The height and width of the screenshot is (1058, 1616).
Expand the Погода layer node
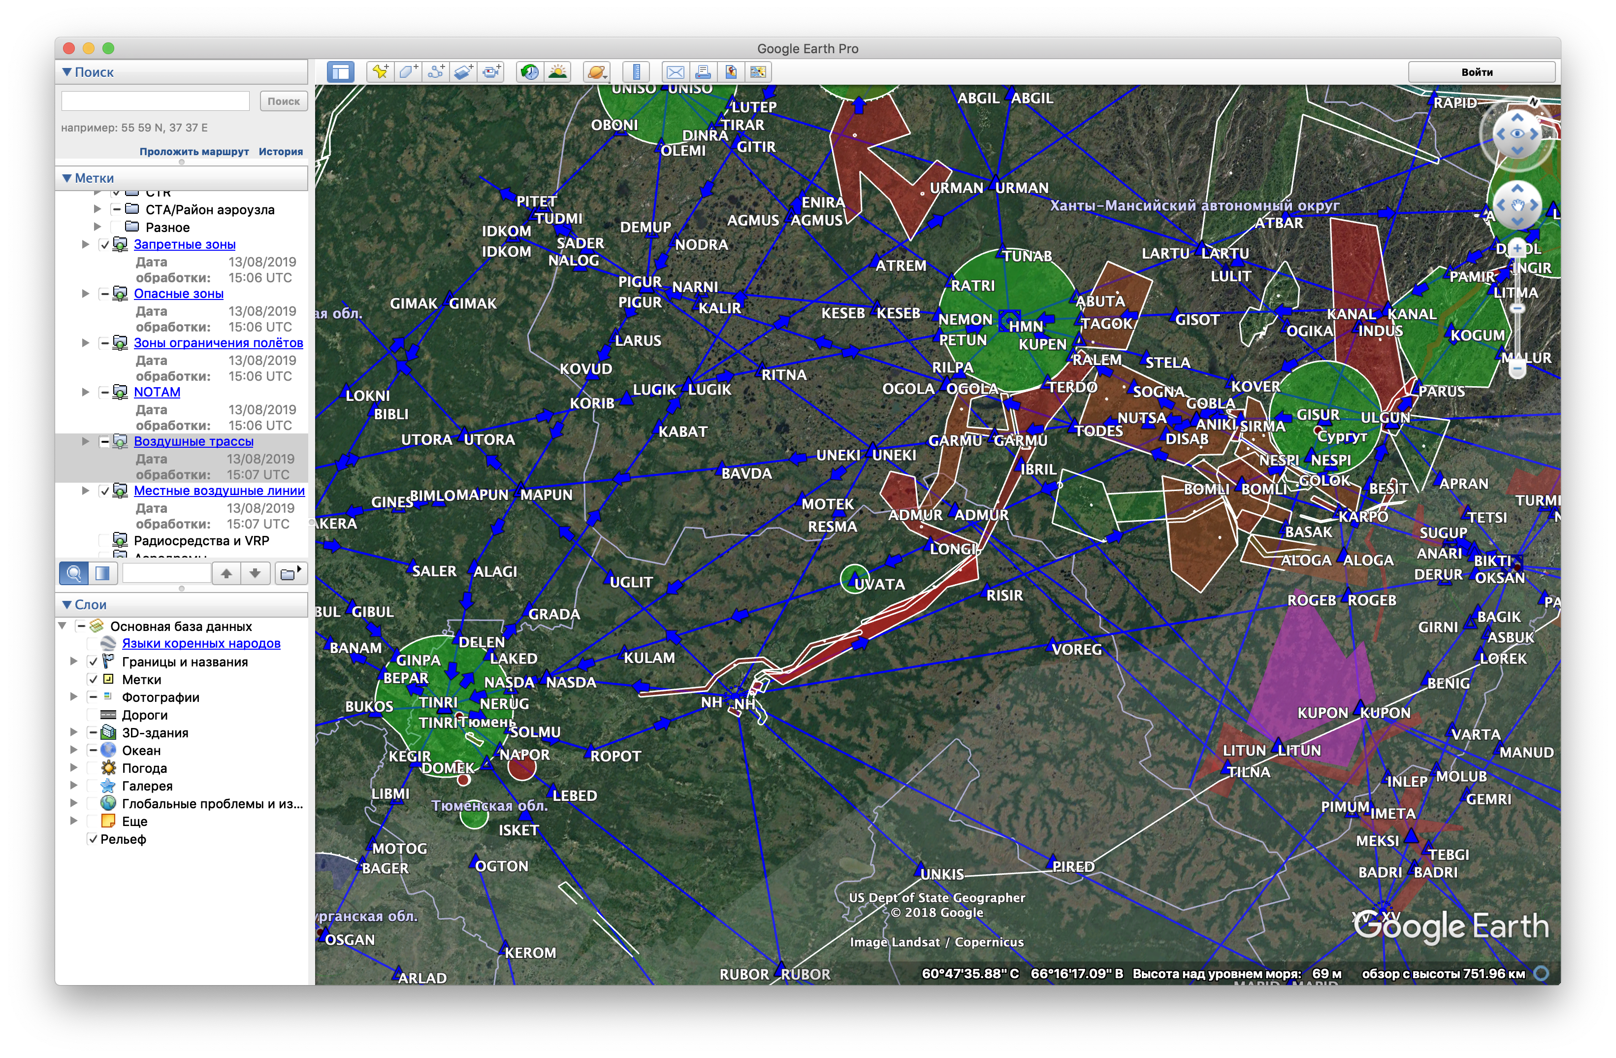tap(74, 768)
